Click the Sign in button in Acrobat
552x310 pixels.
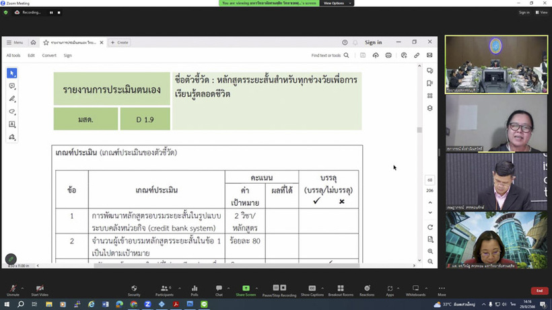tap(373, 42)
